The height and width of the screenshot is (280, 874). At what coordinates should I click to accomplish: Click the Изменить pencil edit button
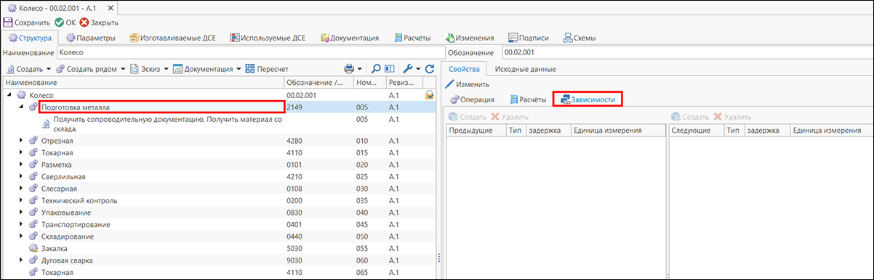pyautogui.click(x=467, y=84)
